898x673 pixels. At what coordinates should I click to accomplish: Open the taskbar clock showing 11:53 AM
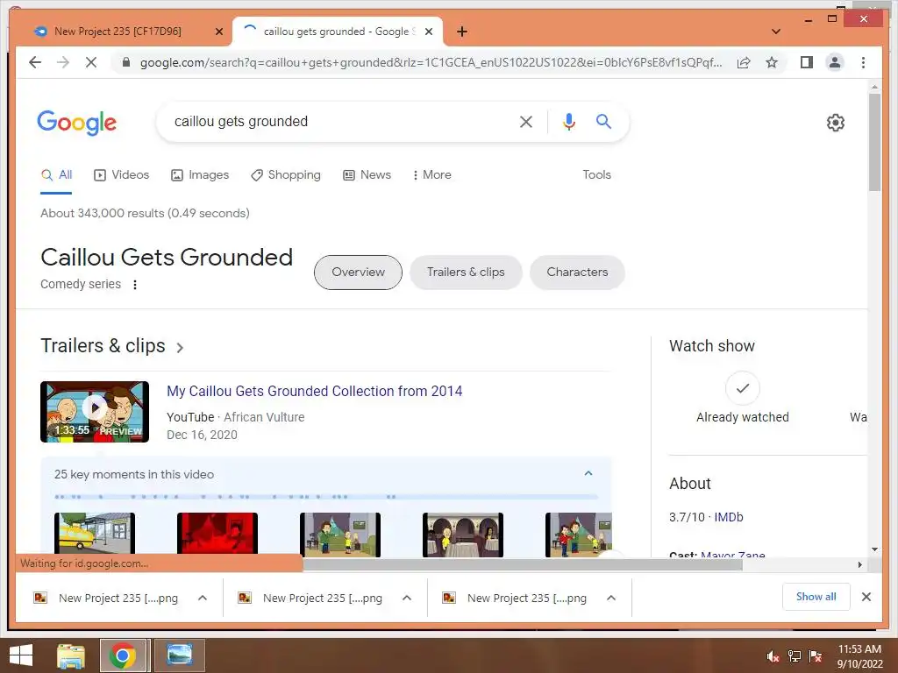pyautogui.click(x=859, y=656)
